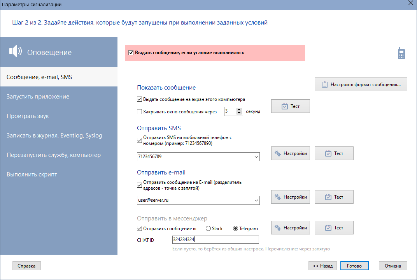Click into the CHAT ID input field

point(216,239)
